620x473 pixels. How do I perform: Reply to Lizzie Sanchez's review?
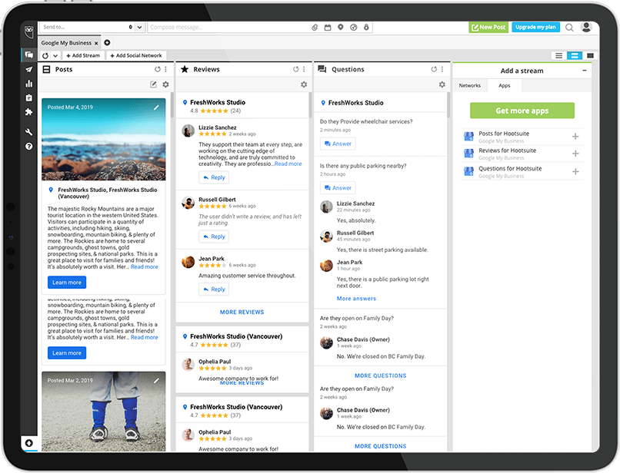(214, 177)
